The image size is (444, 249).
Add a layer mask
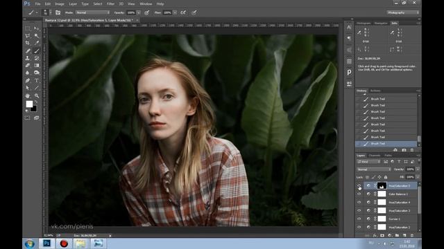pos(382,235)
